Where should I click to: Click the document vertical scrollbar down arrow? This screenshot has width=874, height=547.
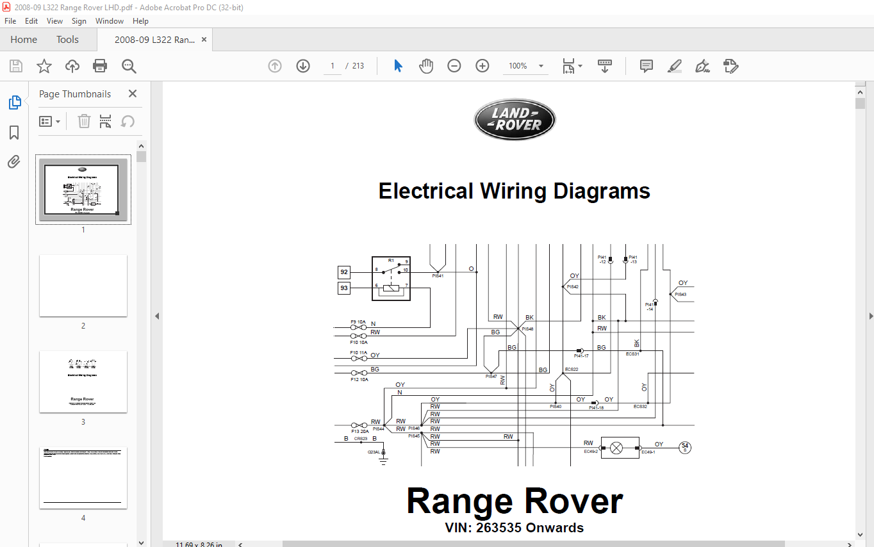click(x=860, y=535)
